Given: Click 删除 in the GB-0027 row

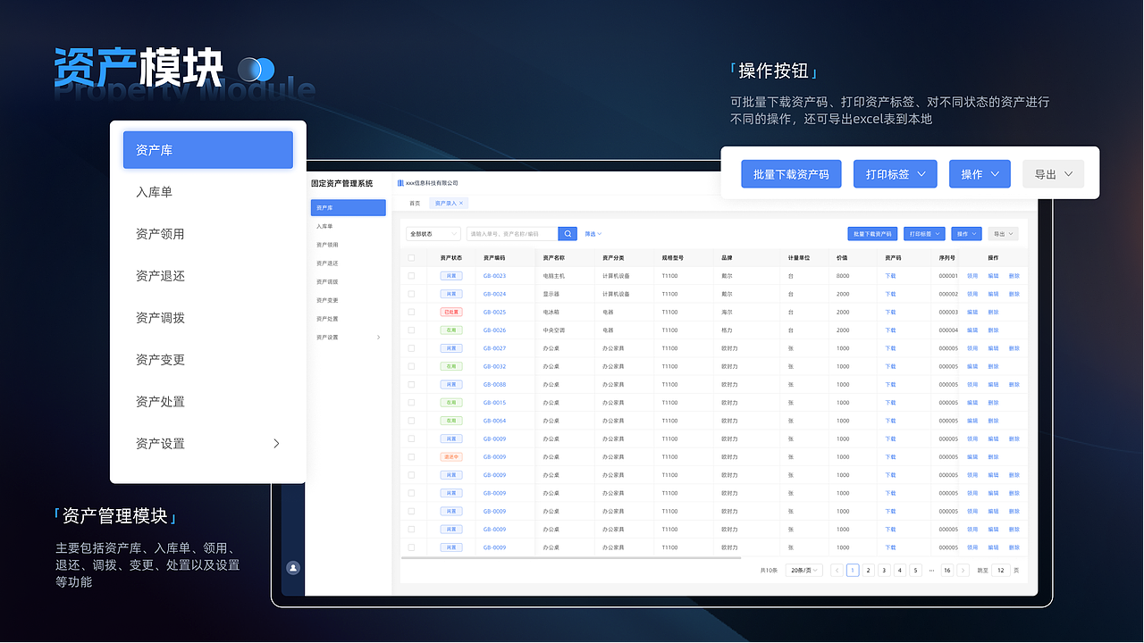Looking at the screenshot, I should pyautogui.click(x=1014, y=348).
